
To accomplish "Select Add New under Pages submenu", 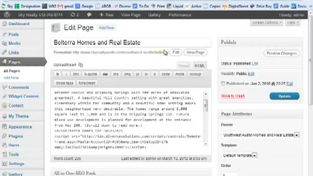I will click(11, 78).
